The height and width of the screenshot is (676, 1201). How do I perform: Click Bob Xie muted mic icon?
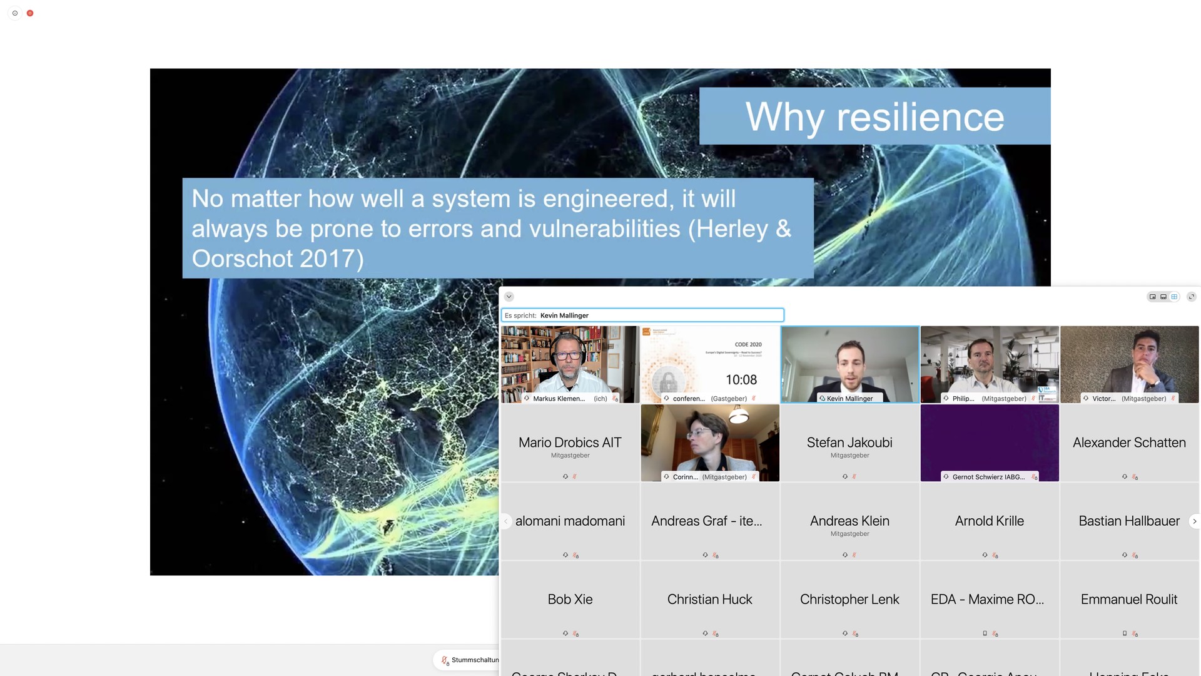pos(575,633)
